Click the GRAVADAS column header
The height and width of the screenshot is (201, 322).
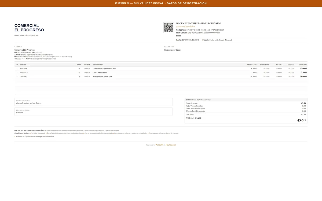click(x=303, y=65)
